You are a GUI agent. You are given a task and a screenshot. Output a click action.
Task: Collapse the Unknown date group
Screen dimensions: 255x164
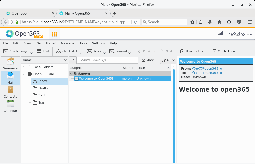click(x=71, y=74)
